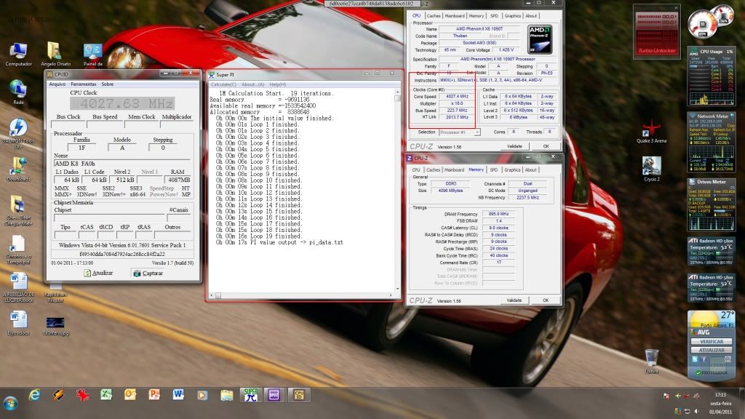The width and height of the screenshot is (745, 419).
Task: Click OK in bottom CPU-Z window
Action: 546,300
